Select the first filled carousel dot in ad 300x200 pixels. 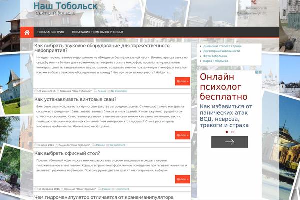[x=227, y=132]
